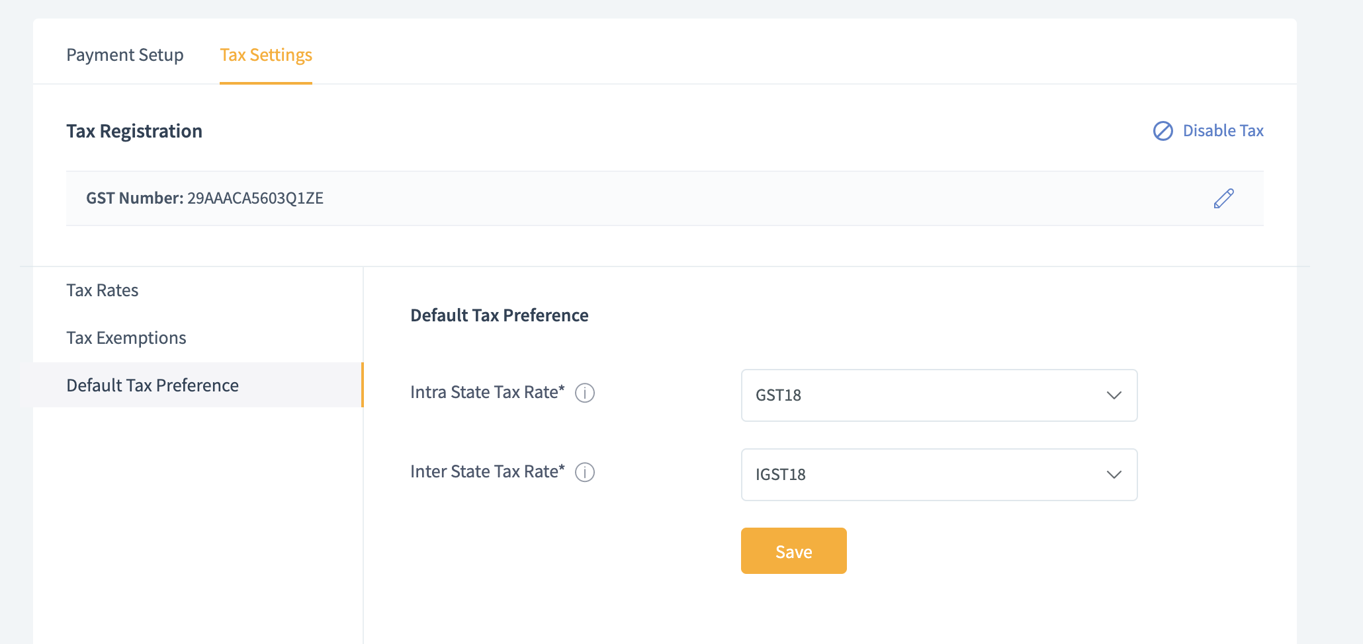
Task: Click the GST Number value 29AAACA5603Q1ZE
Action: pyautogui.click(x=255, y=198)
